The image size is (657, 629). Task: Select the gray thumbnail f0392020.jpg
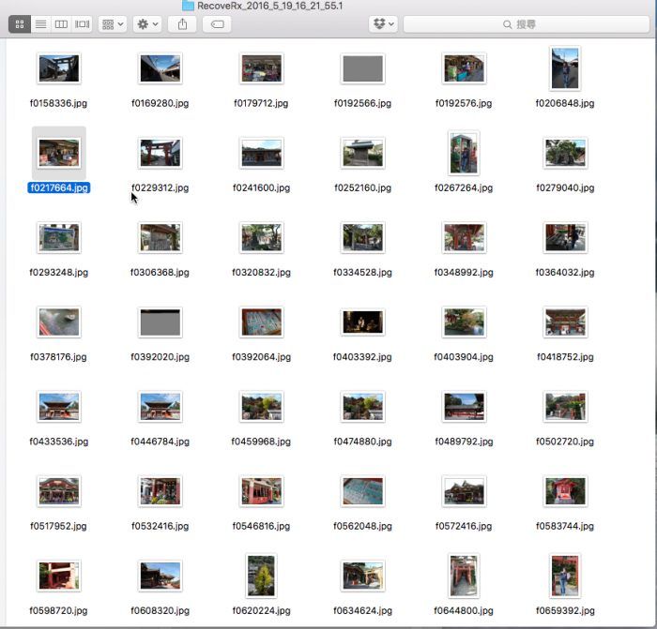coord(160,322)
